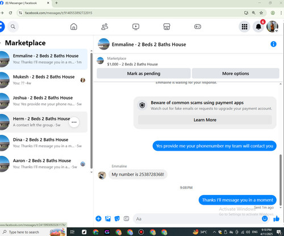
Task: Open Facebook Home feed icon
Action: tap(74, 27)
